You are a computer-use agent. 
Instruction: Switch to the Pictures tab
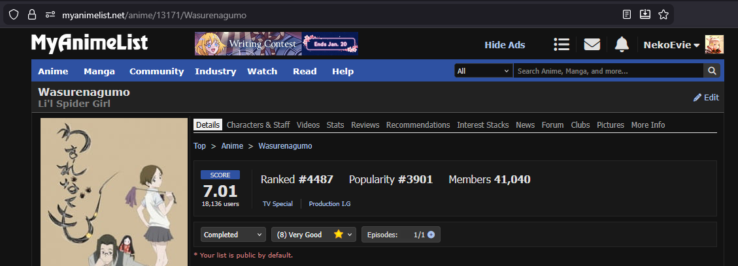pyautogui.click(x=611, y=125)
